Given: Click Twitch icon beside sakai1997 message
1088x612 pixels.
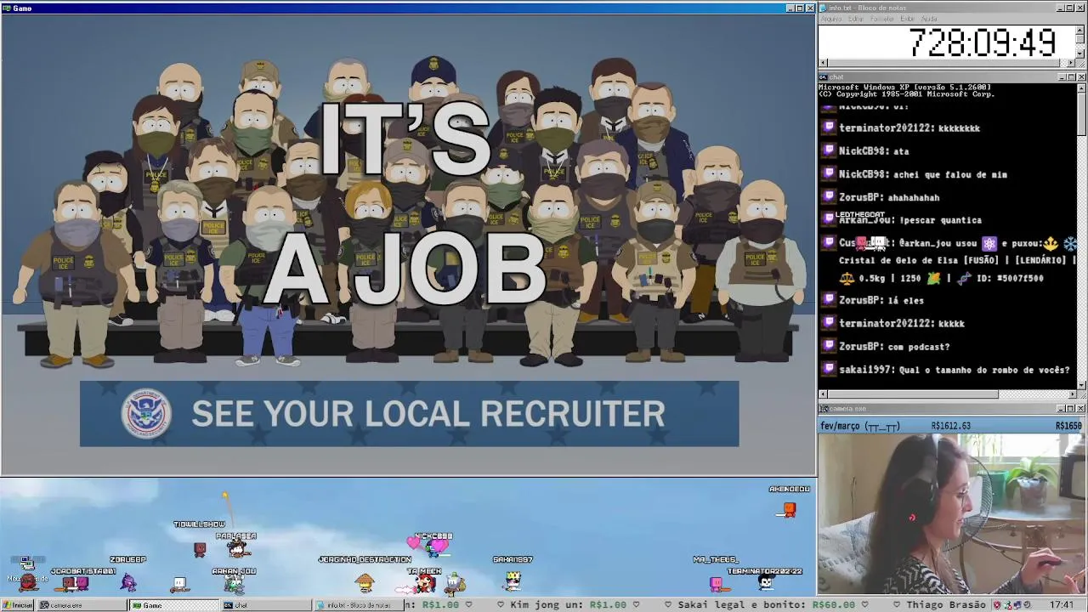Looking at the screenshot, I should 829,369.
